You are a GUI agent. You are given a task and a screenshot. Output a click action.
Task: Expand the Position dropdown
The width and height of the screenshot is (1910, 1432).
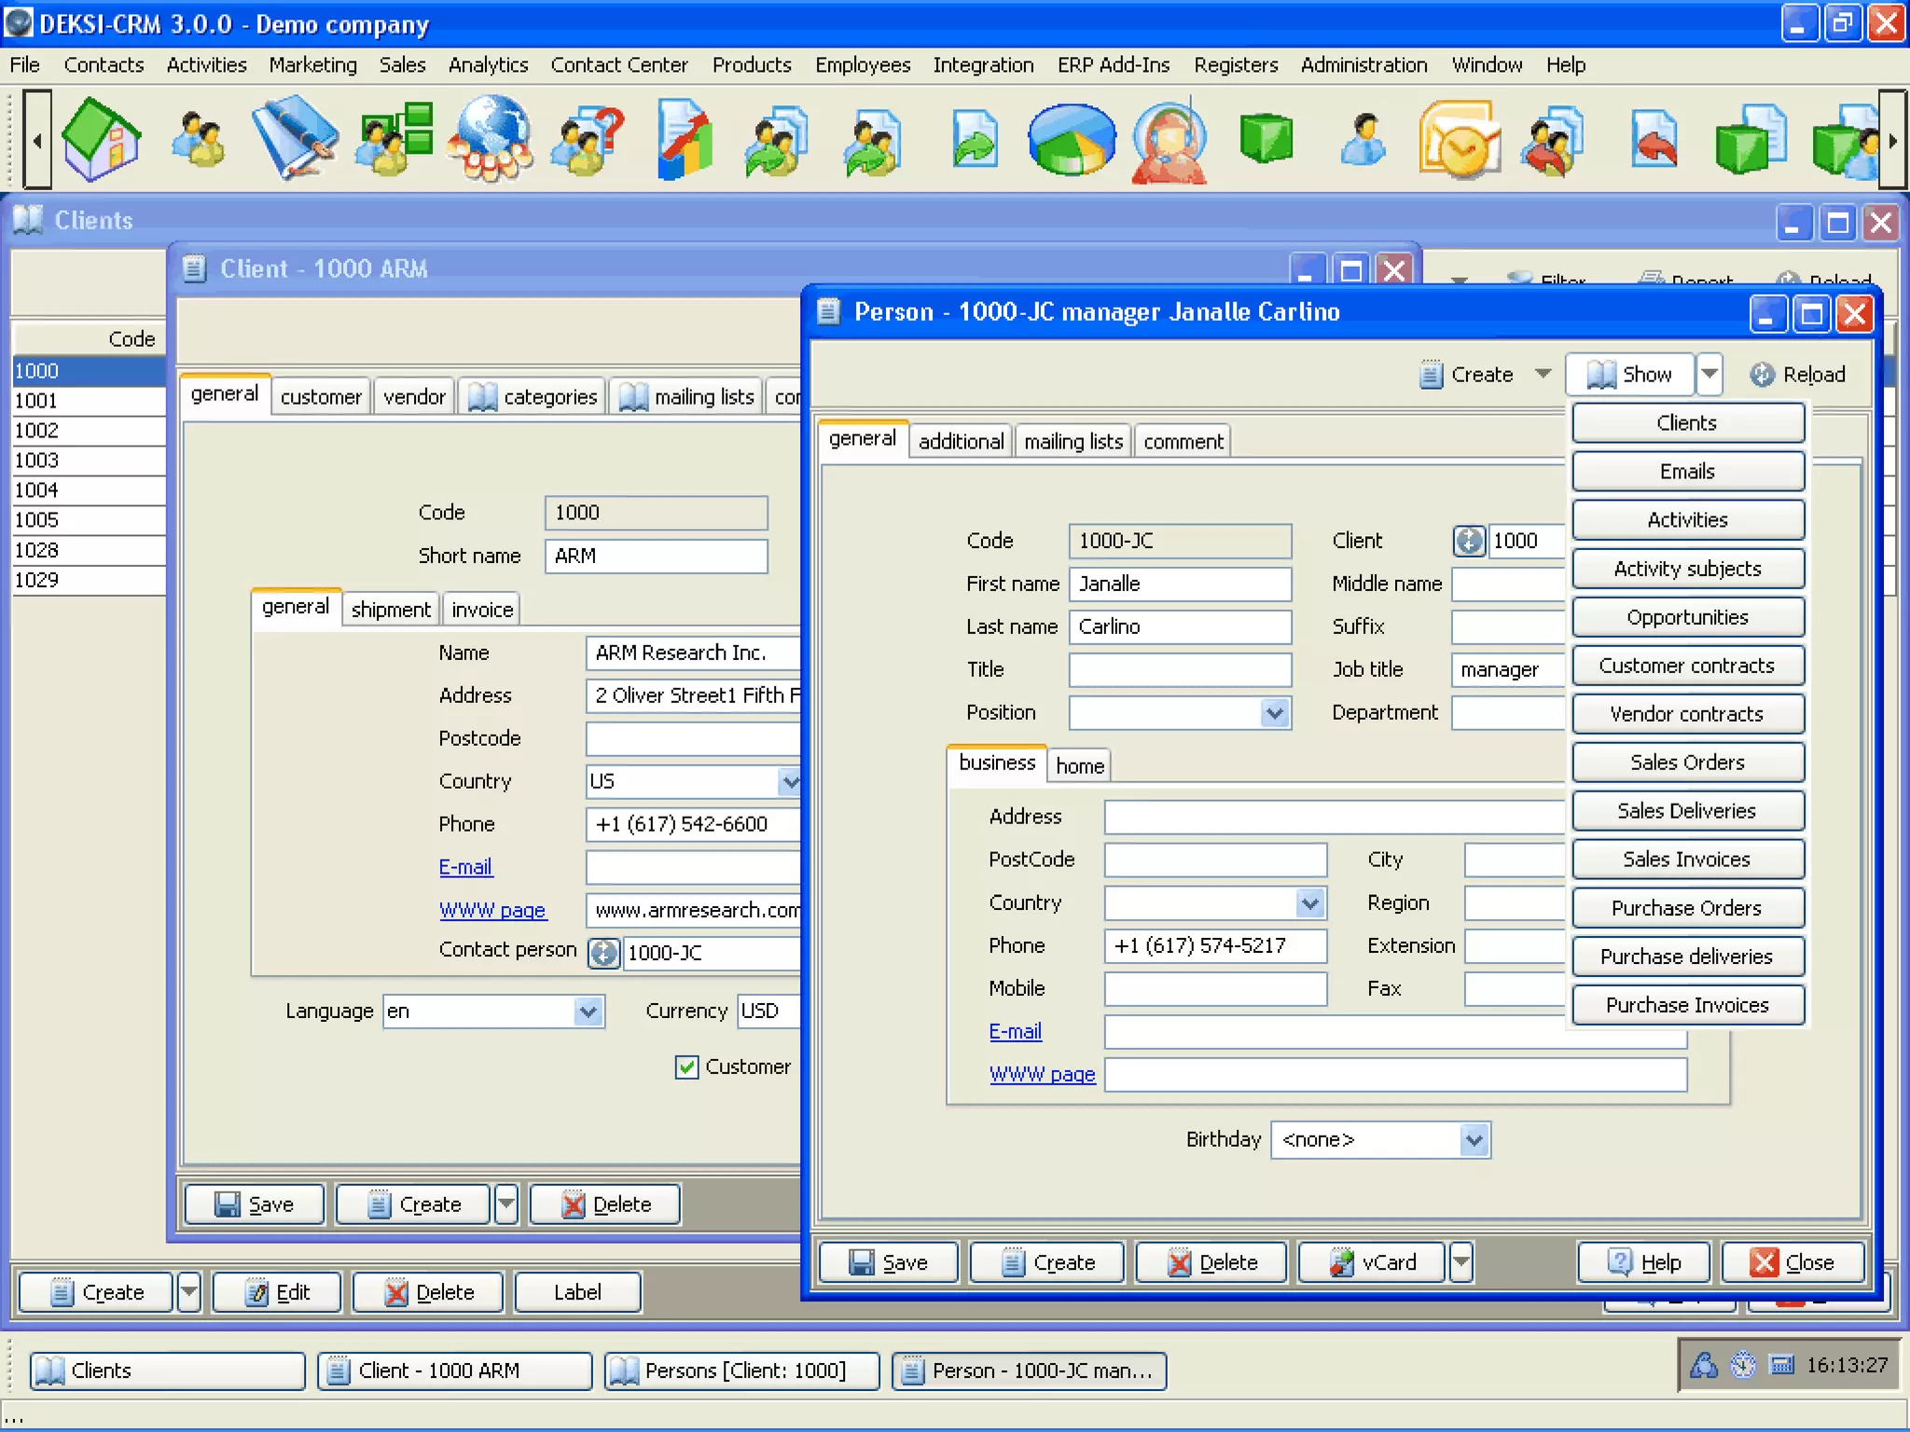click(x=1274, y=713)
